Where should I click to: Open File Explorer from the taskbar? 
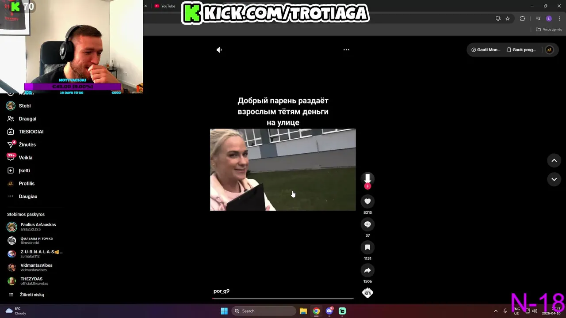click(x=303, y=311)
